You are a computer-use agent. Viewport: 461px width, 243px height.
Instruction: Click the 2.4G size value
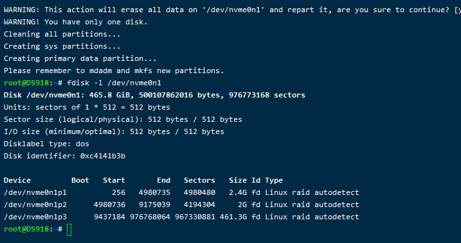coord(238,192)
